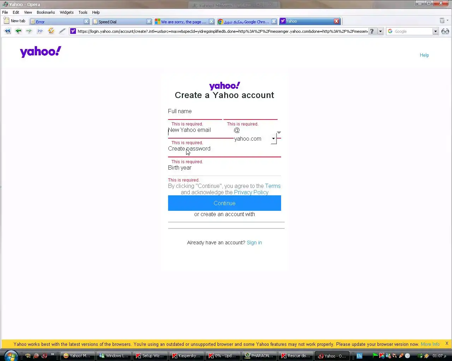452x361 pixels.
Task: Open the Widgets menu
Action: pos(67,12)
